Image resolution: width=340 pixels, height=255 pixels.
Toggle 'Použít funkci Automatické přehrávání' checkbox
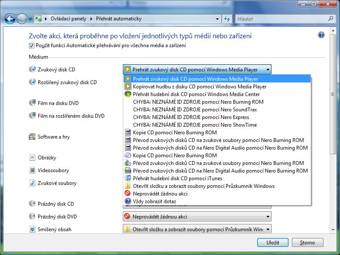31,45
